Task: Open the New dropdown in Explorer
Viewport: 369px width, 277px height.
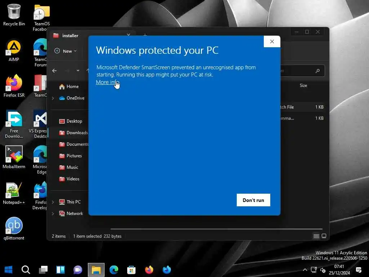Action: pos(66,51)
